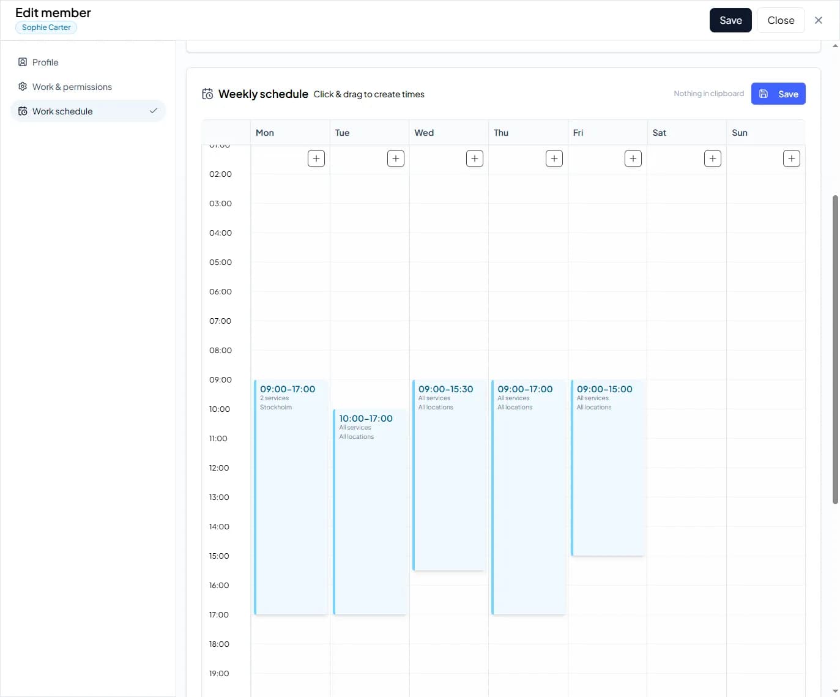Click the gear icon beside Work & permissions
The height and width of the screenshot is (697, 840).
[x=22, y=86]
